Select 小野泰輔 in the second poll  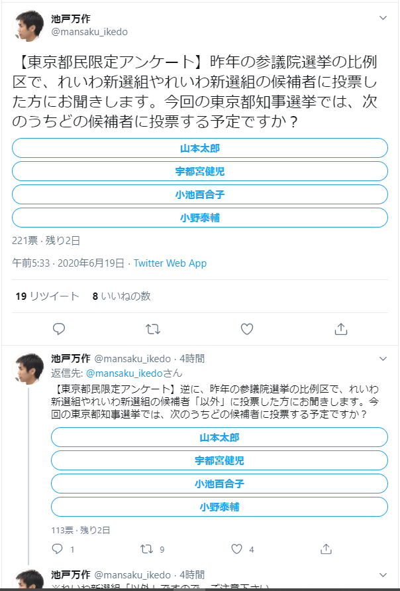click(219, 507)
